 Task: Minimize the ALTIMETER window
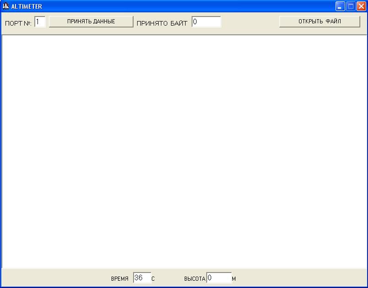(x=340, y=6)
